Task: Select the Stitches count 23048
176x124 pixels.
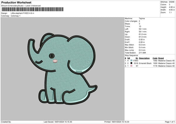Action: click(172, 2)
